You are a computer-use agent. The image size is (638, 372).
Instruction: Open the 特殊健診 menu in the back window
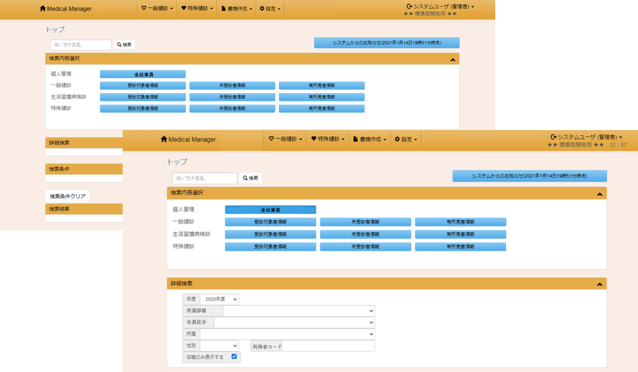point(198,9)
